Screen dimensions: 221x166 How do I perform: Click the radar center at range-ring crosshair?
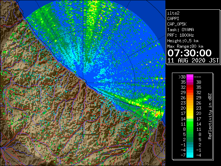coord(83,83)
